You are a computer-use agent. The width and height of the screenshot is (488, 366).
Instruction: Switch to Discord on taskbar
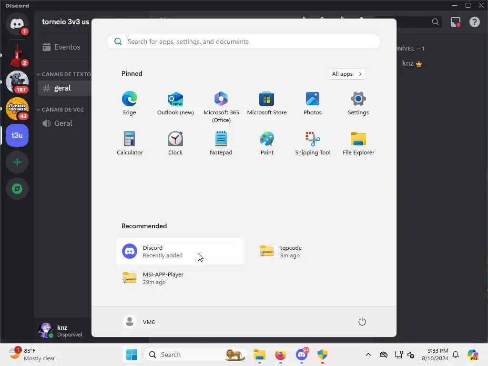(x=302, y=355)
